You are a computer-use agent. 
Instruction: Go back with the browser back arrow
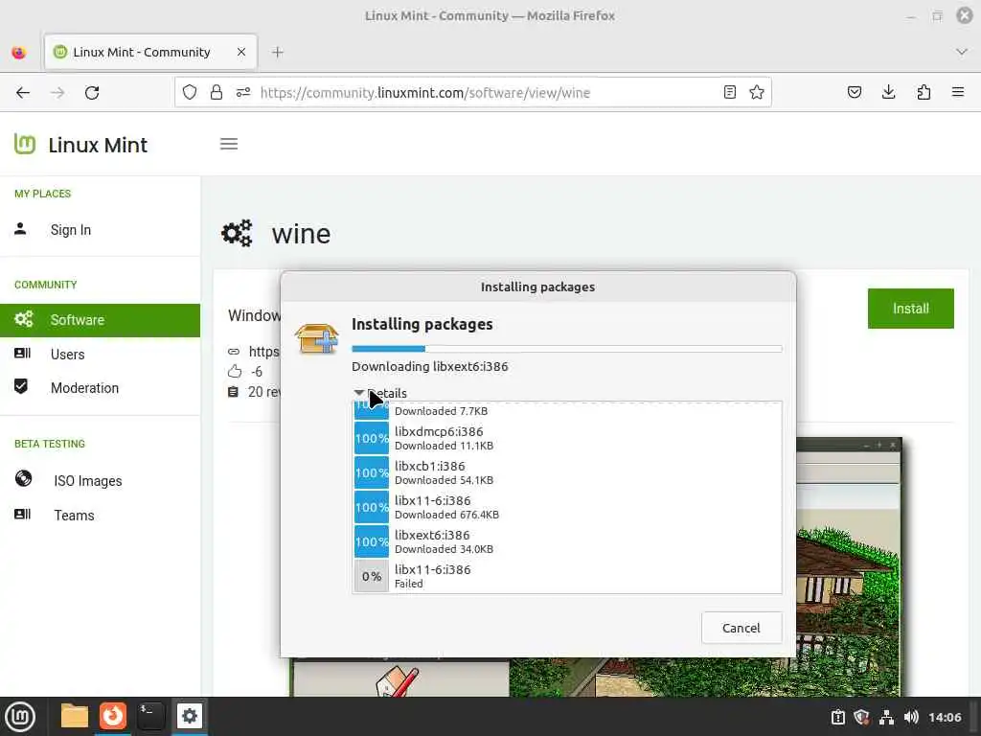[x=23, y=93]
